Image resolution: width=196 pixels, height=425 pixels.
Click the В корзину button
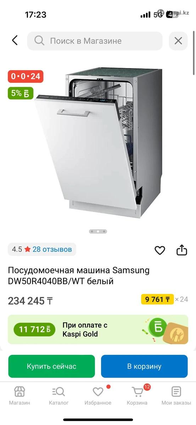[144, 366]
